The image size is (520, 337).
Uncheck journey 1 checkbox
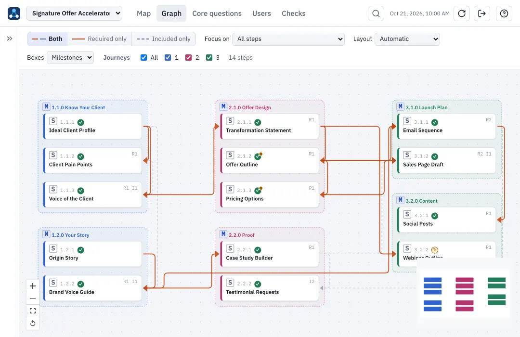tap(168, 58)
